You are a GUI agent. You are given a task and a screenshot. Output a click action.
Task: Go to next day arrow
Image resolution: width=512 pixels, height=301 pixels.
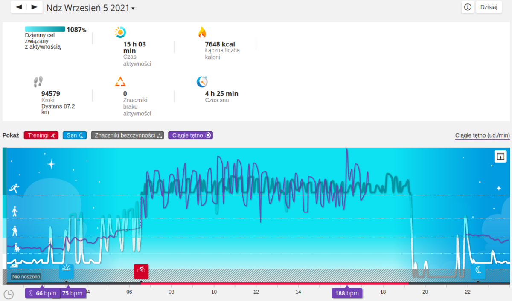[x=34, y=7]
